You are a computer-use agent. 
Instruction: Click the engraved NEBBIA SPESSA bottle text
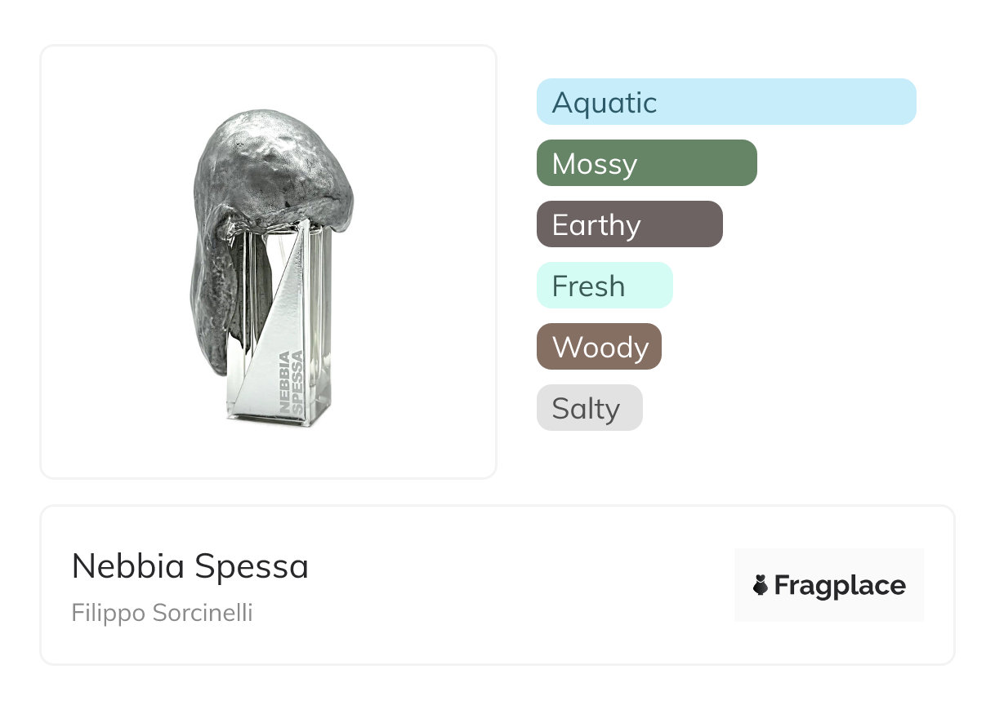(x=290, y=380)
